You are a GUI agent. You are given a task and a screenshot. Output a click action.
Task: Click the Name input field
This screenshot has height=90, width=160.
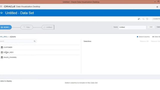point(132,27)
